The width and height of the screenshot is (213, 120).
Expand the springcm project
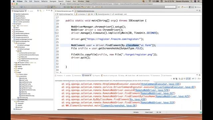13,24
